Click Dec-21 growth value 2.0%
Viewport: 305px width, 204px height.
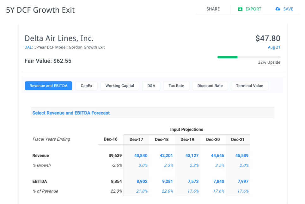tap(244, 165)
